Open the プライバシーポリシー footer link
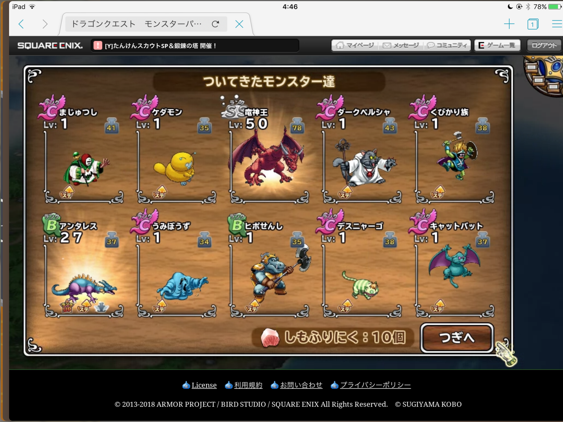Image resolution: width=563 pixels, height=422 pixels. tap(375, 385)
